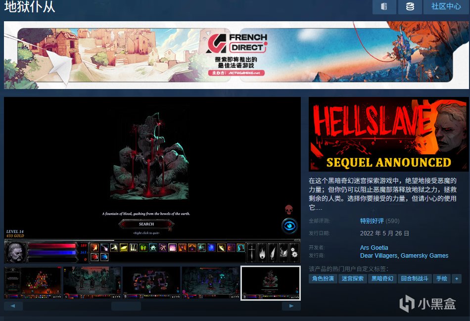Viewport: 470px width, 321px height.
Task: Select the highlighted blood fountain thumbnail
Action: (271, 283)
